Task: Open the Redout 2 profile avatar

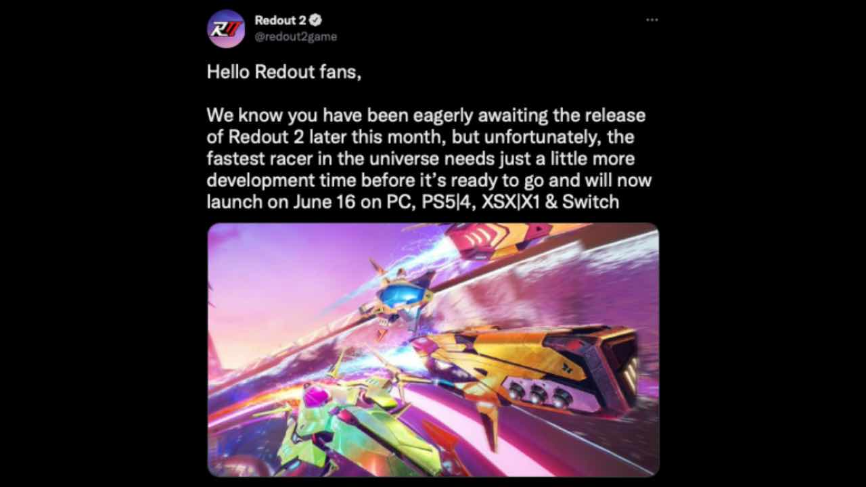Action: 226,28
